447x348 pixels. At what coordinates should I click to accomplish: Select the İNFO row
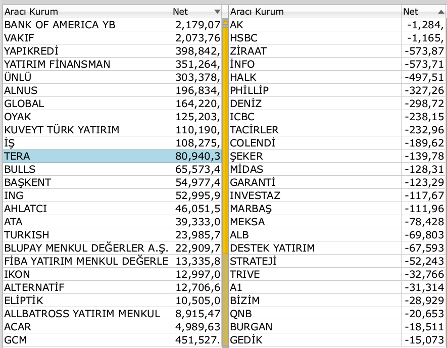pos(337,64)
